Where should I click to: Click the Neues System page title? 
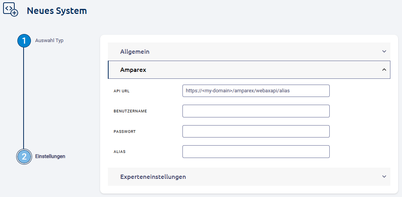point(57,11)
